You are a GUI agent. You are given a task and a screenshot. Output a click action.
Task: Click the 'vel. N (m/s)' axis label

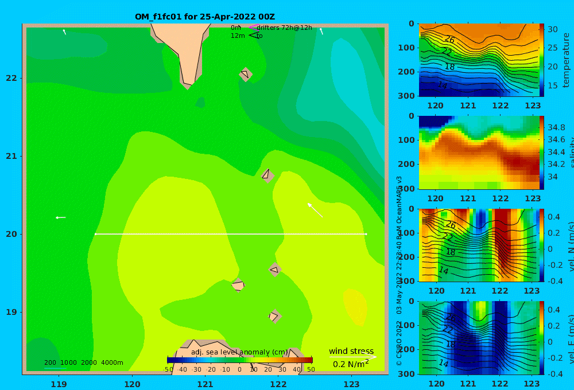point(571,247)
